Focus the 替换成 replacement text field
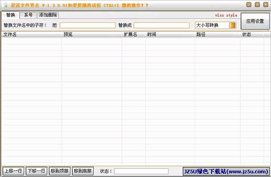This screenshot has height=177, width=271. point(161,26)
